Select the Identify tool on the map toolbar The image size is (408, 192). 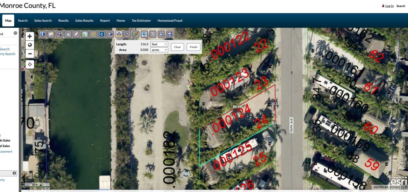coord(42,34)
